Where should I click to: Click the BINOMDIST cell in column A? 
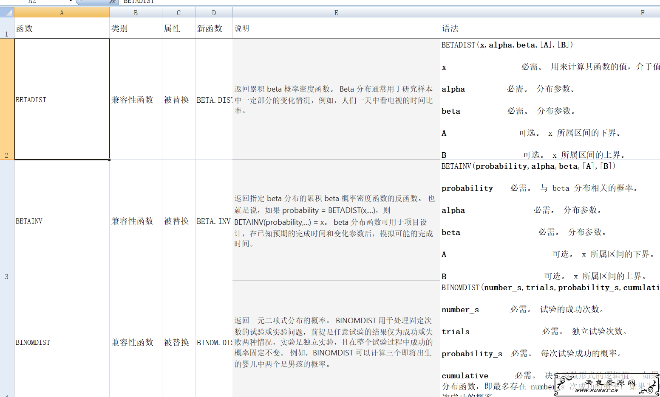(62, 342)
